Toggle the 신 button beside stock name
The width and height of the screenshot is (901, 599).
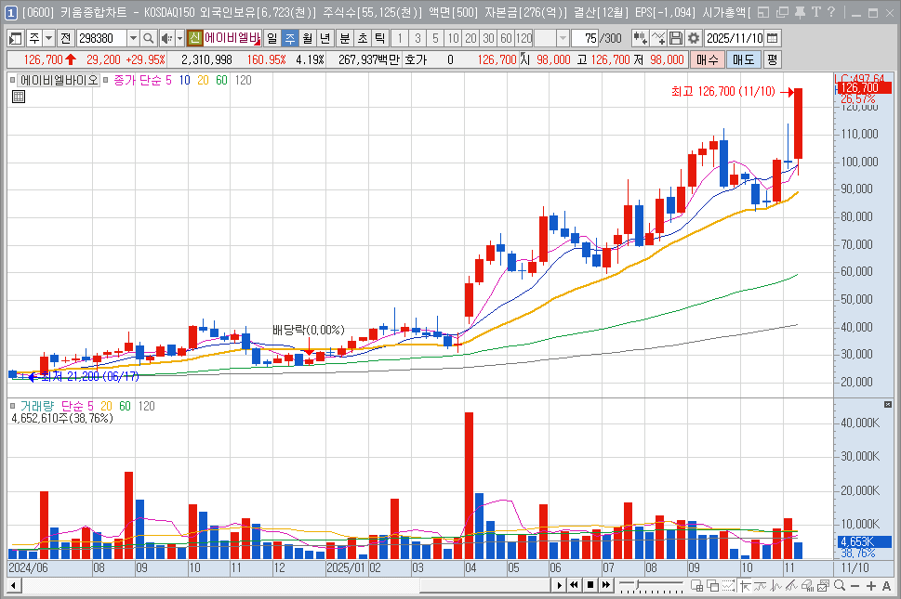194,38
